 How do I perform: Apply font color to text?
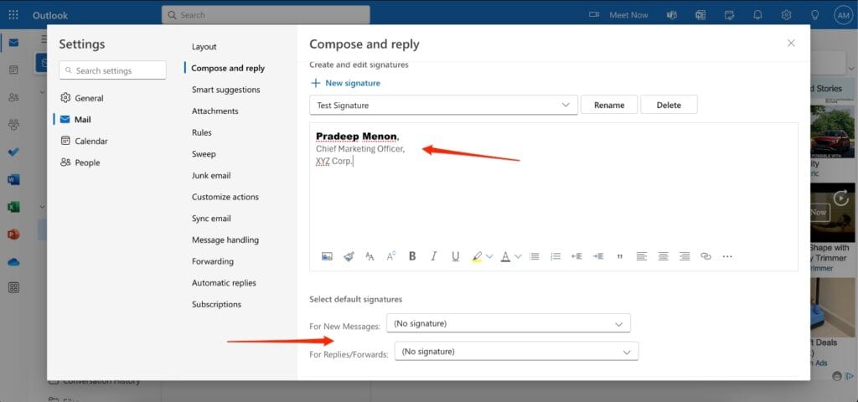pos(505,256)
